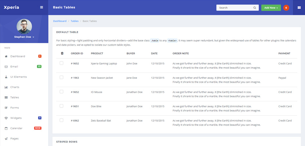
Task: Click the Paypal payment cell
Action: tap(282, 78)
